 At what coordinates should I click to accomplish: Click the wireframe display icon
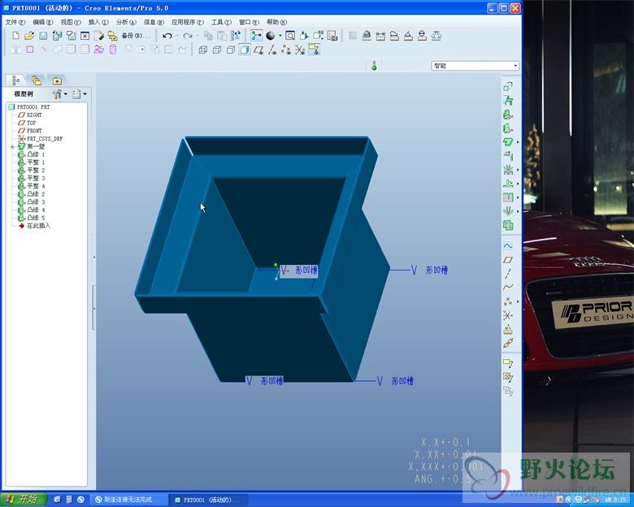point(203,50)
